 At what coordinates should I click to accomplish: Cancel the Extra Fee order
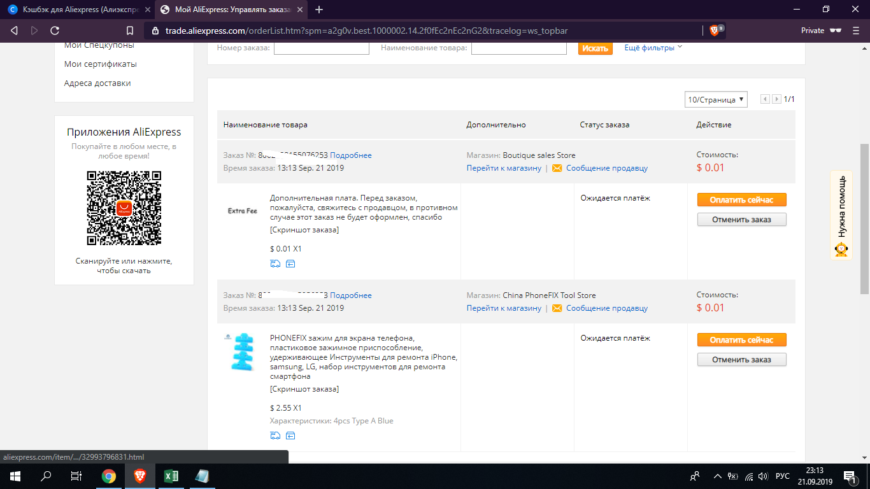click(742, 220)
